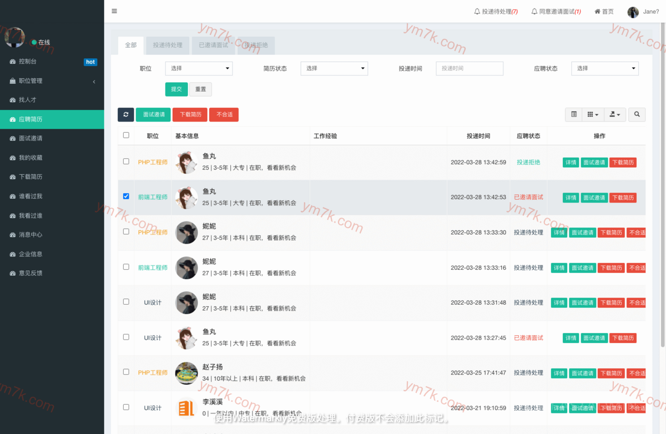Image resolution: width=666 pixels, height=434 pixels.
Task: Click the dark refresh icon button
Action: (126, 114)
